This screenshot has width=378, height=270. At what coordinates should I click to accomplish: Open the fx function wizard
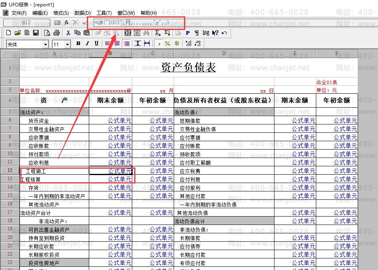[x=67, y=23]
